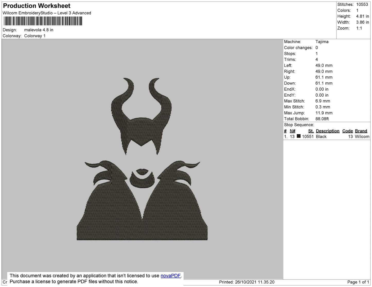Click the machine name "Tajima"
The image size is (372, 287).
322,42
